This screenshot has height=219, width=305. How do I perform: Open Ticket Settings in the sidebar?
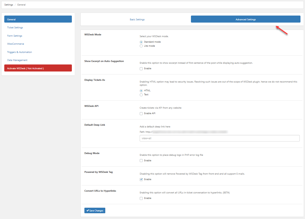pyautogui.click(x=15, y=28)
